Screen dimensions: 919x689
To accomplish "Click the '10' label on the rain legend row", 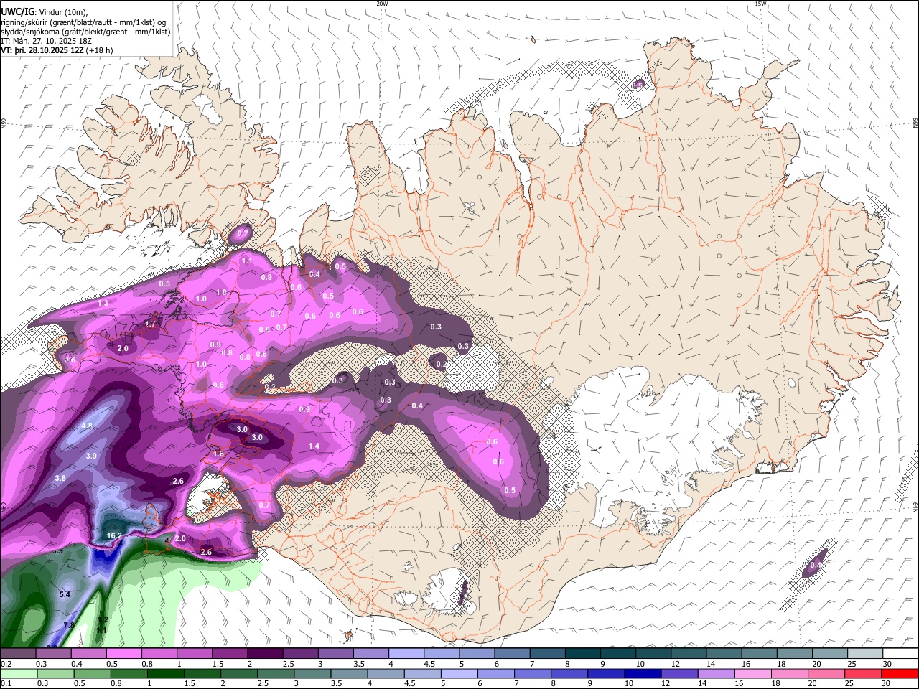I will click(629, 683).
